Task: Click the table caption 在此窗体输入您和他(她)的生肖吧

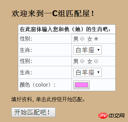Action: [65, 29]
